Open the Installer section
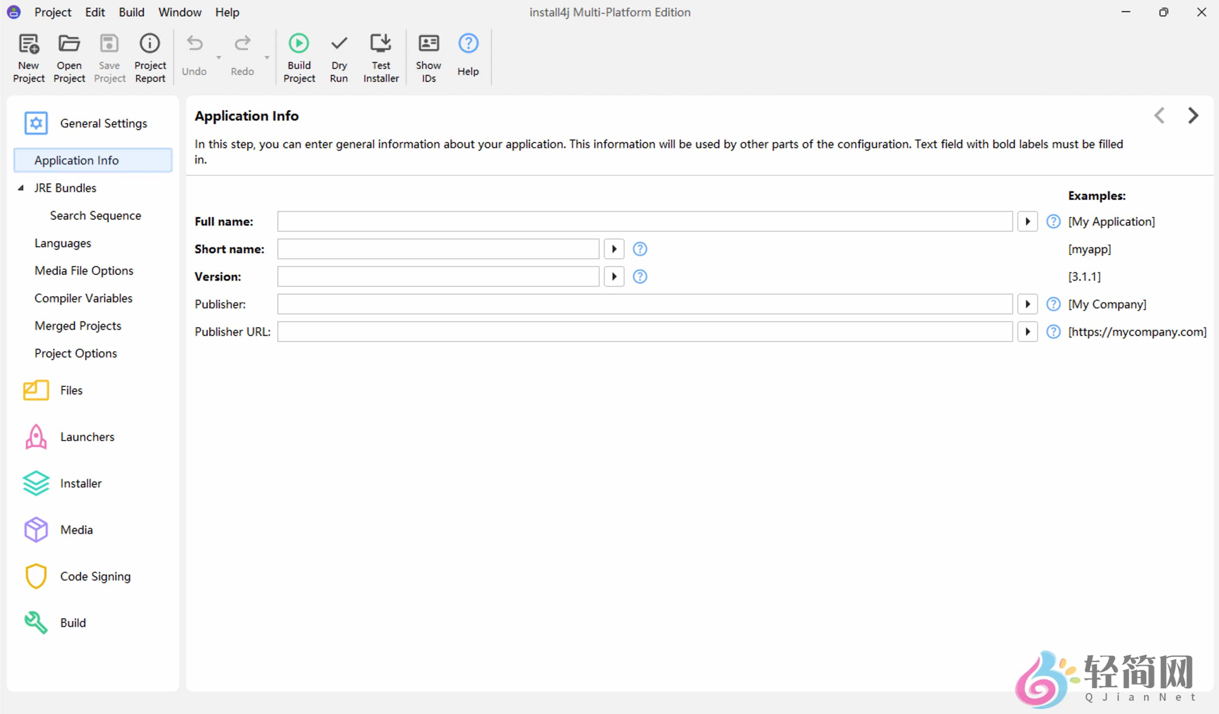Viewport: 1219px width, 714px height. click(x=63, y=483)
